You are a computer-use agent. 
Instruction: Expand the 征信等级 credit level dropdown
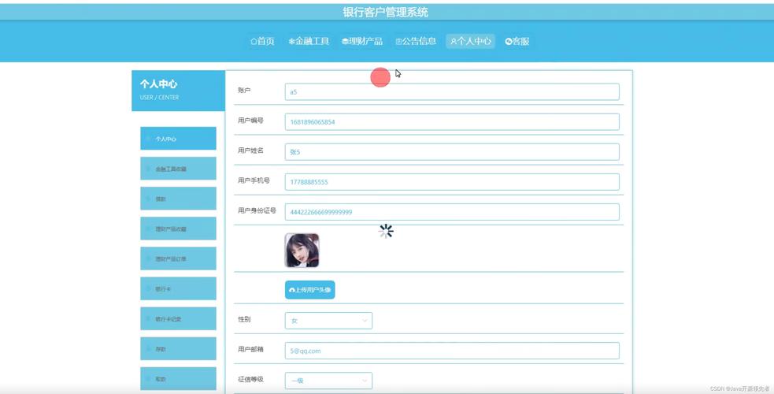coord(329,381)
